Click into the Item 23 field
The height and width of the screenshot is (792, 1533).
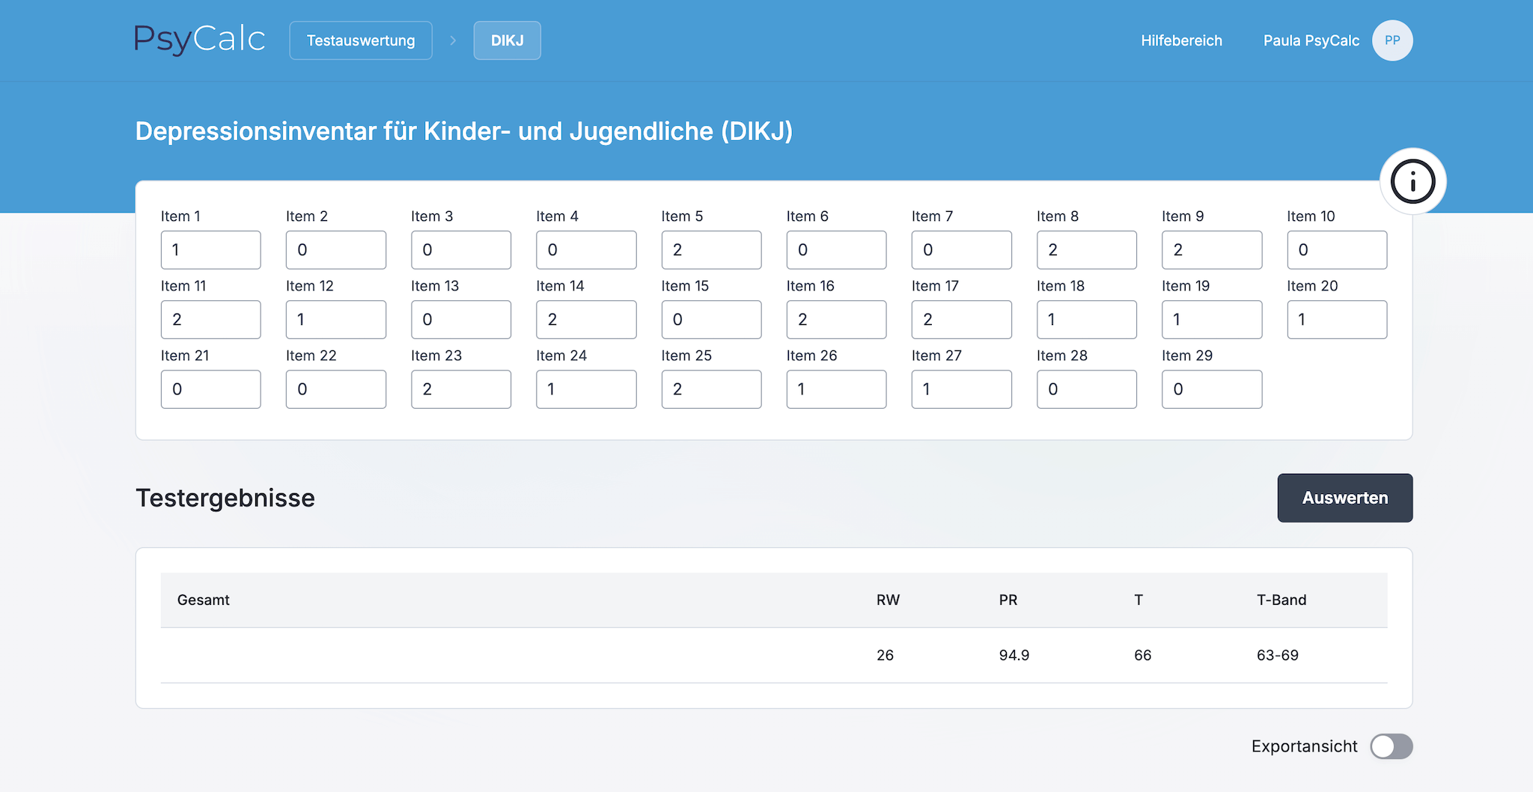point(460,389)
